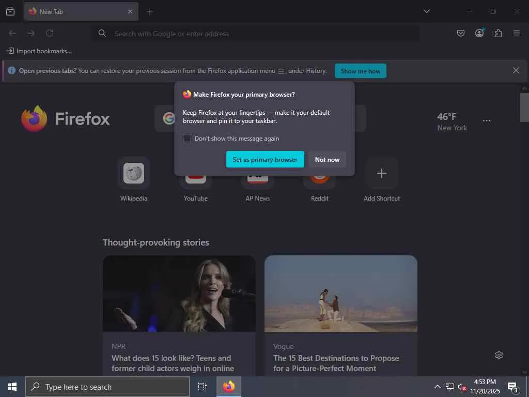
Task: Choose Not now in the dialog
Action: pyautogui.click(x=327, y=159)
